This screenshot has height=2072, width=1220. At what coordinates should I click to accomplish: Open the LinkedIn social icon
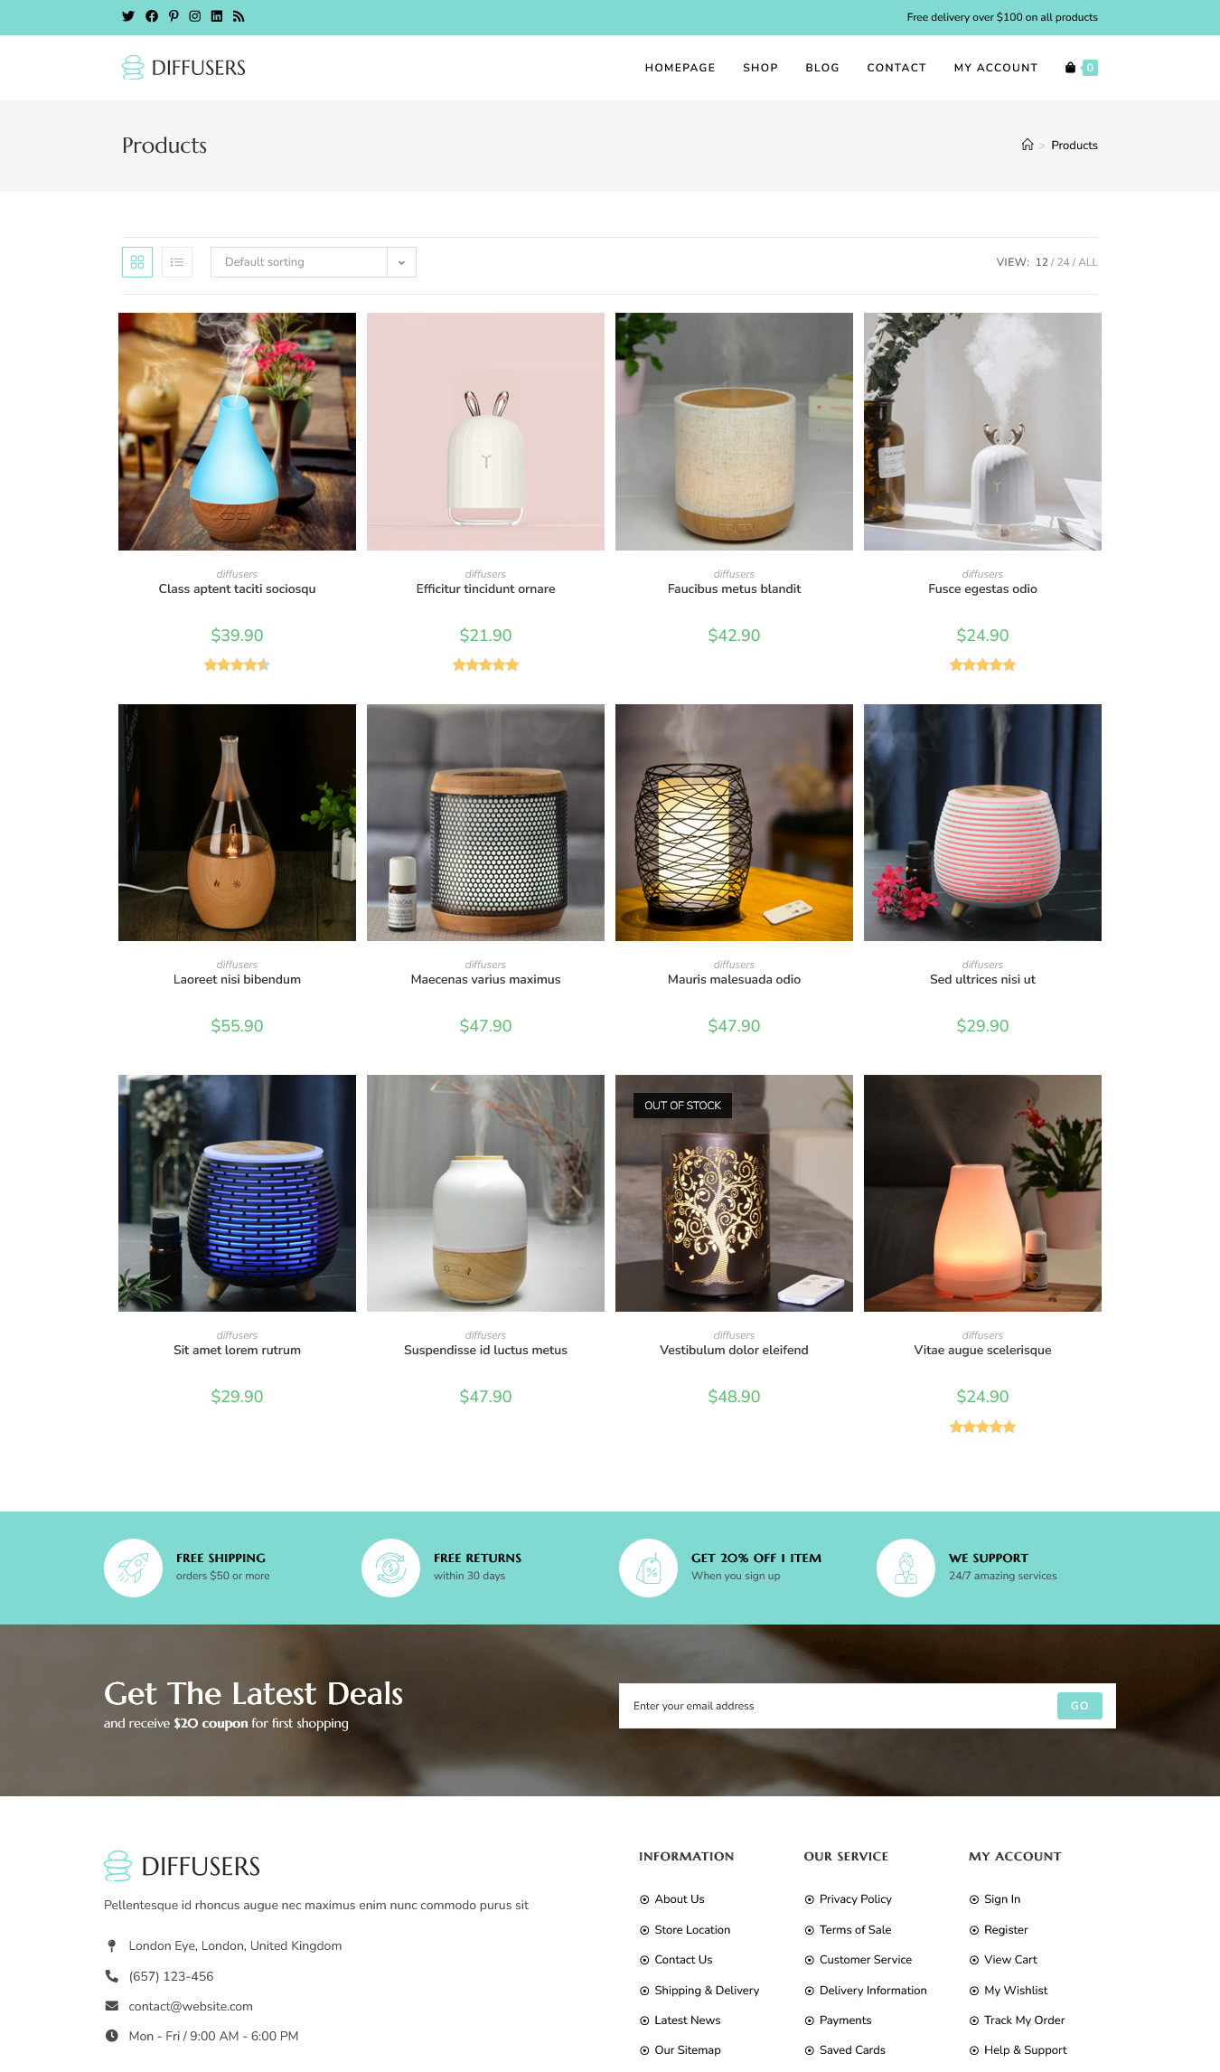coord(217,16)
